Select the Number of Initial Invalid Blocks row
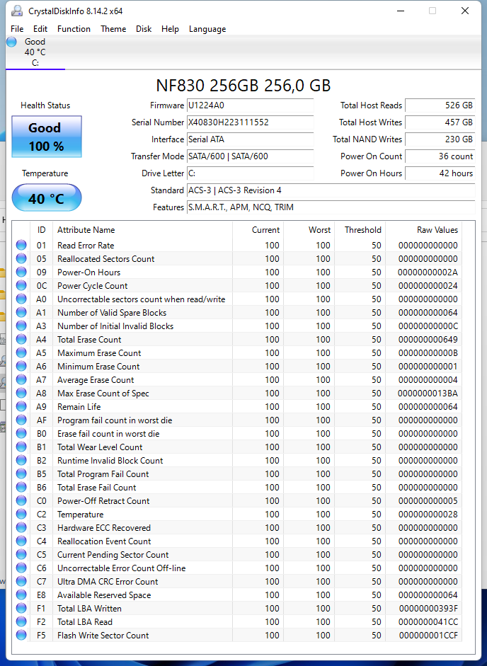The width and height of the screenshot is (487, 666). point(237,326)
